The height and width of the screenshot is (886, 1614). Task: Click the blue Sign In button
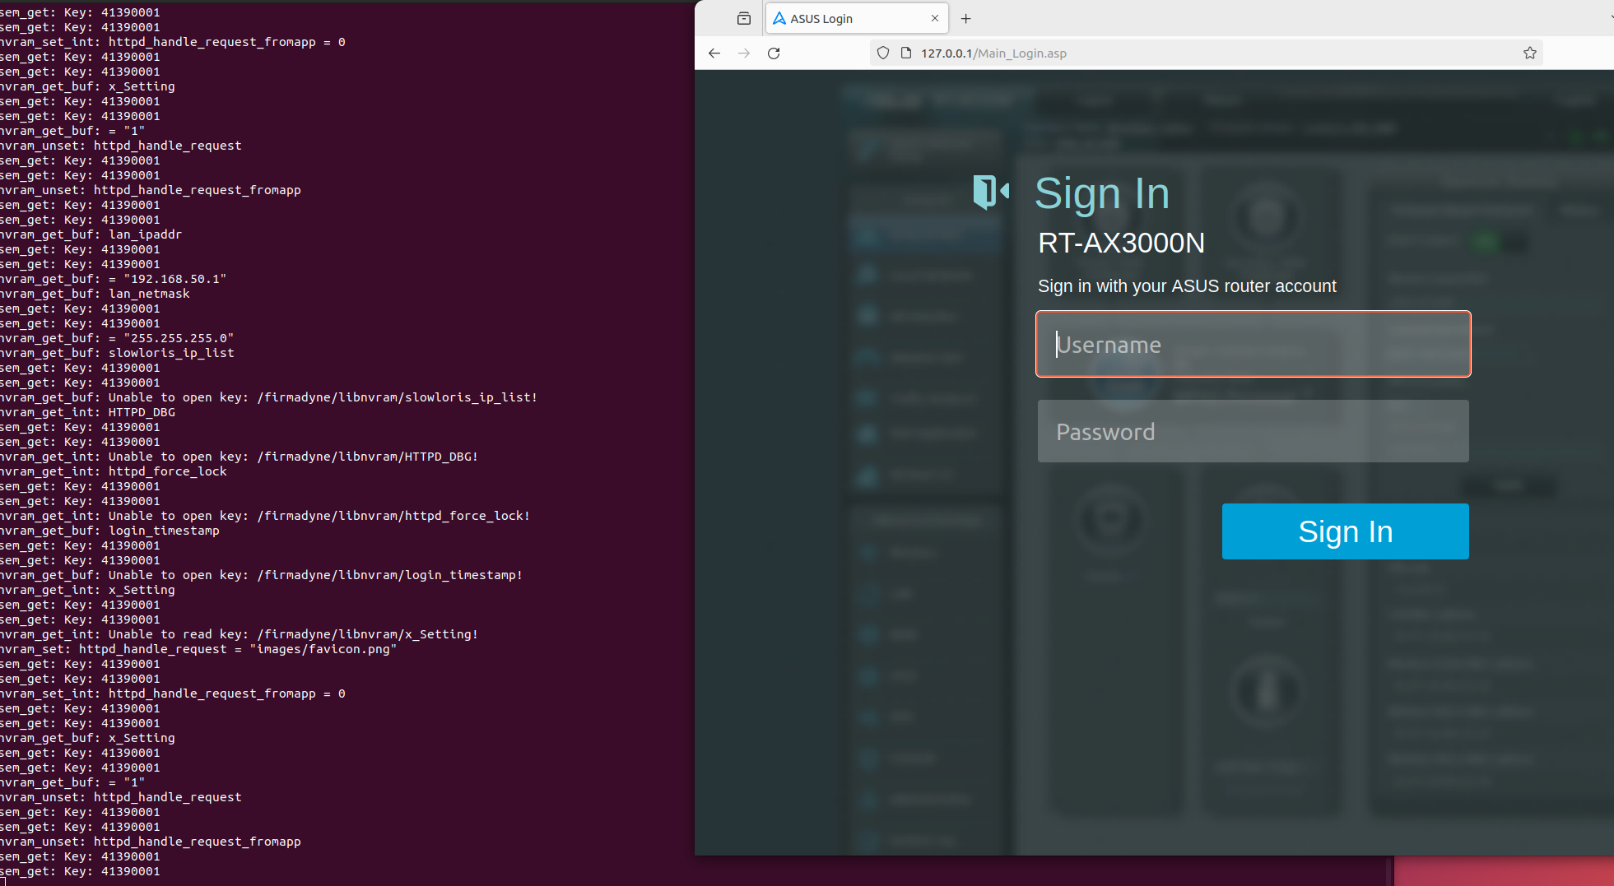[x=1346, y=531]
